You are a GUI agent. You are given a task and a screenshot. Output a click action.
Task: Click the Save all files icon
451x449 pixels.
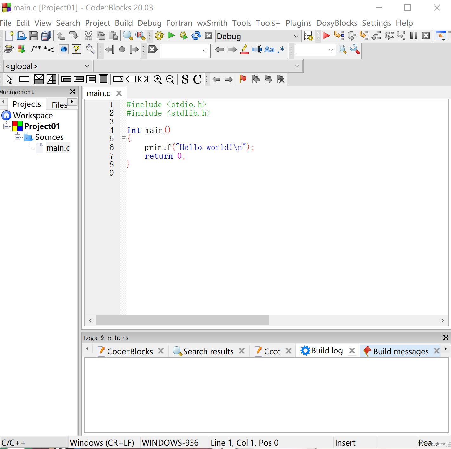click(x=46, y=36)
